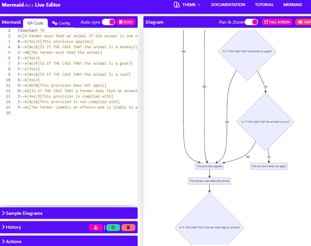Click empty code line 16
This screenshot has height=246, width=311.
(77, 113)
